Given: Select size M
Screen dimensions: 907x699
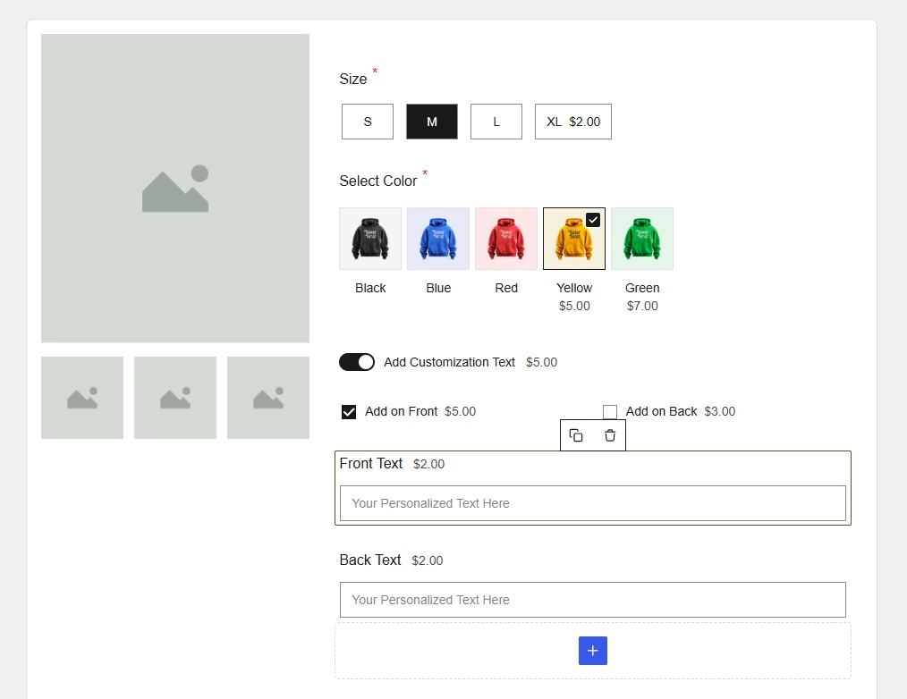Looking at the screenshot, I should pos(431,122).
